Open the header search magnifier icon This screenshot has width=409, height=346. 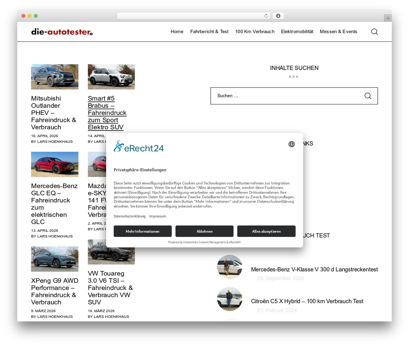pos(374,32)
